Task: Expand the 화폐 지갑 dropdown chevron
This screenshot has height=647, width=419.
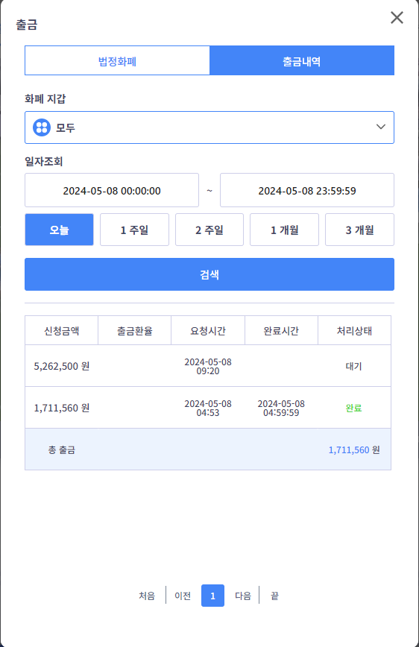Action: point(381,127)
